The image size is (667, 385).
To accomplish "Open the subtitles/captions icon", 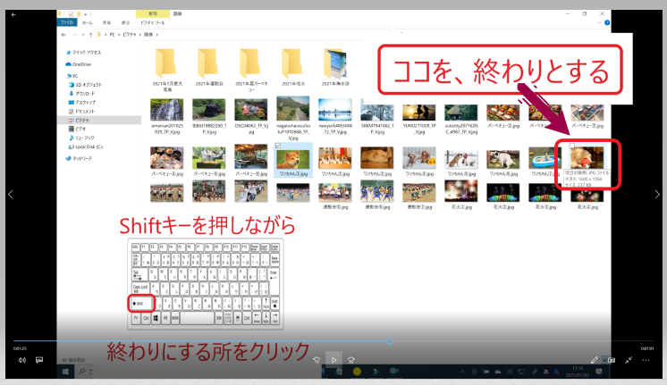I will [x=39, y=360].
